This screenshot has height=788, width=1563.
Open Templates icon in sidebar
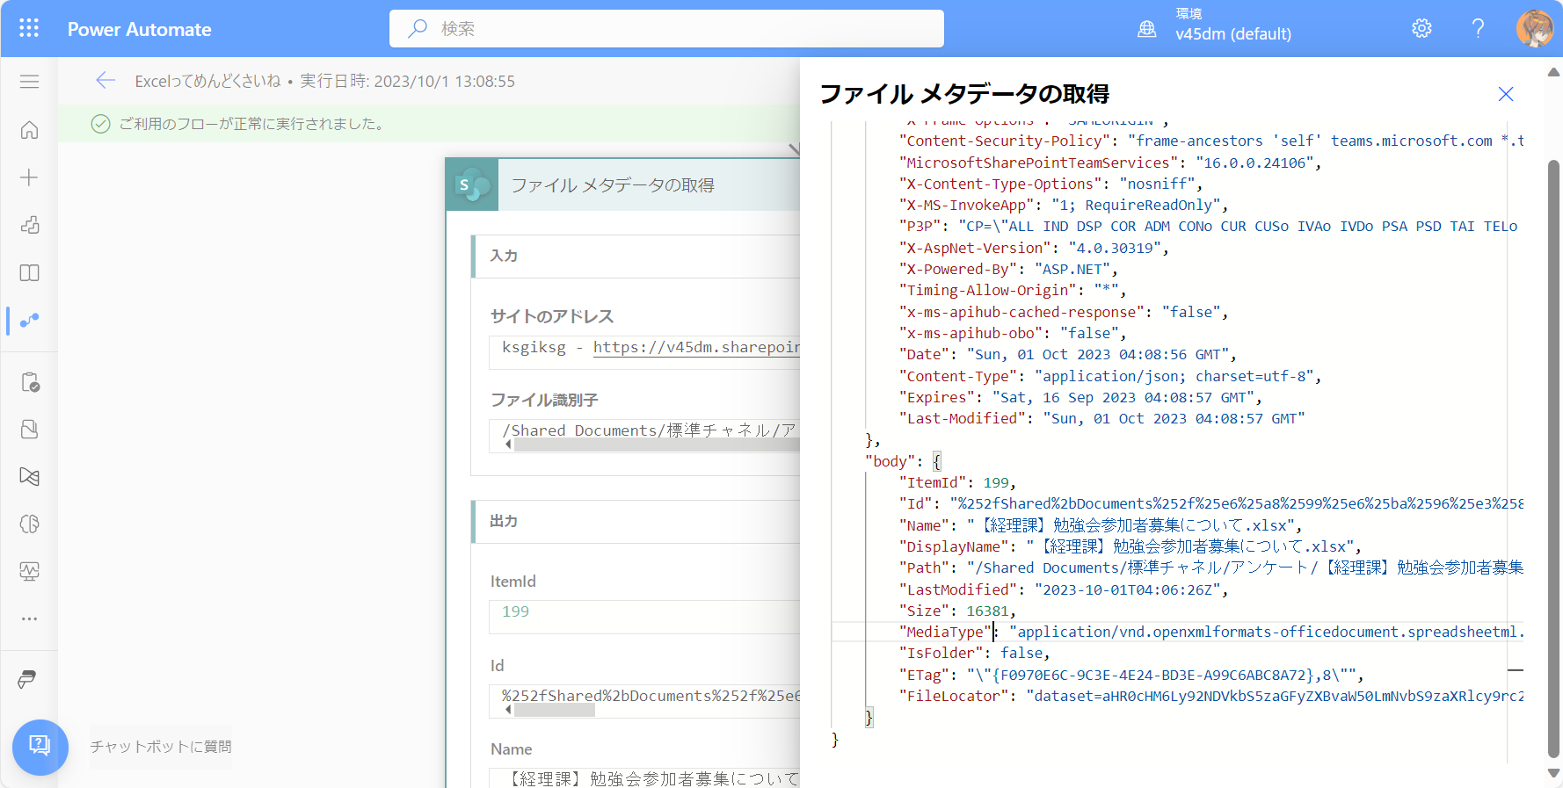tap(29, 225)
